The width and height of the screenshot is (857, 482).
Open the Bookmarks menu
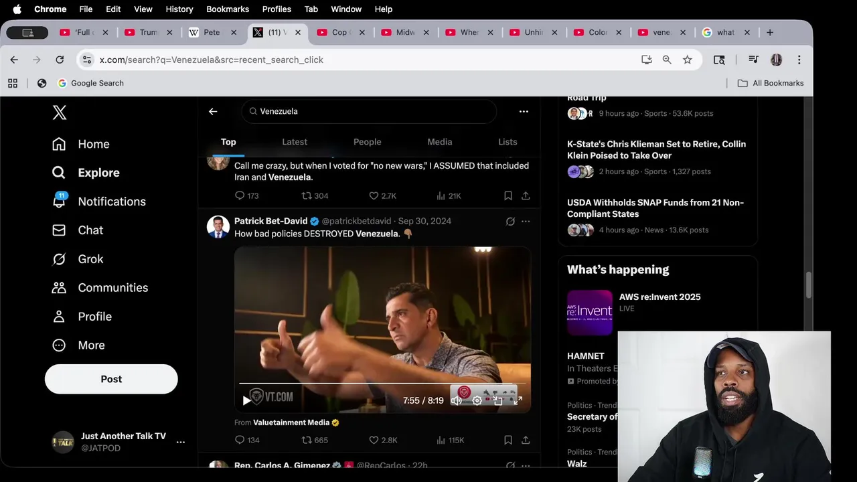[x=228, y=9]
